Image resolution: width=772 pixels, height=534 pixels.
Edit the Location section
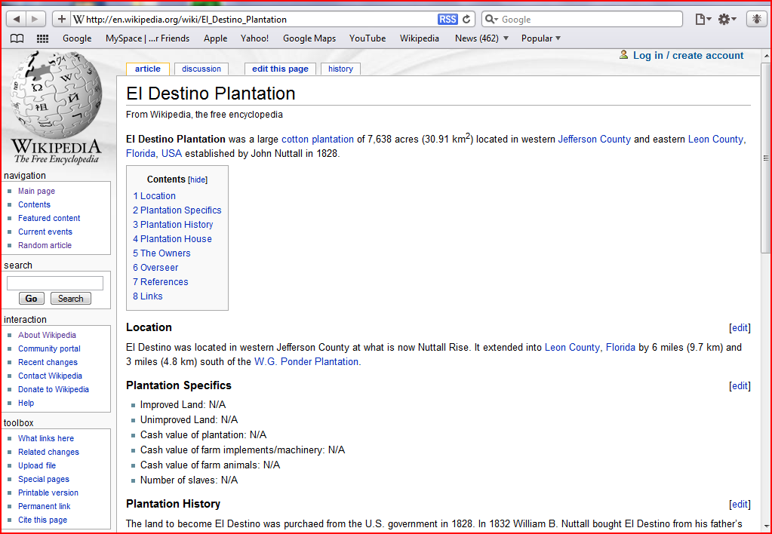click(x=740, y=328)
